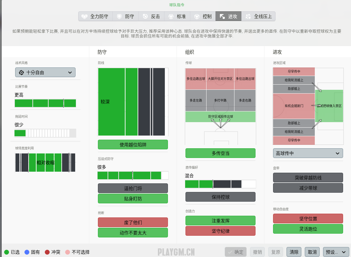Toggle 突破穿越防线 dribbling instruction
351x257 pixels.
308,178
